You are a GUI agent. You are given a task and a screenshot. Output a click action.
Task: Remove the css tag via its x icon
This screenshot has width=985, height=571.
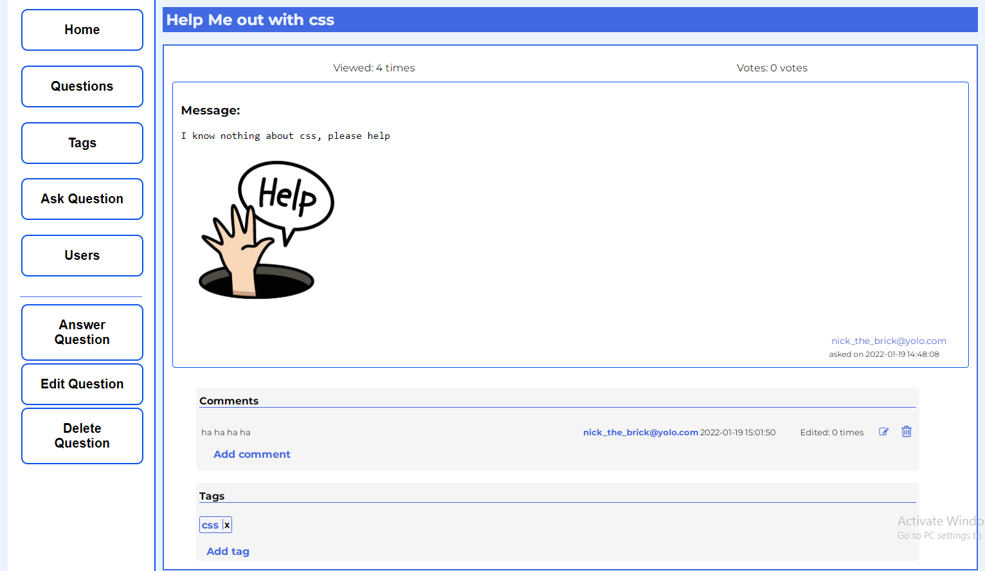(x=226, y=524)
